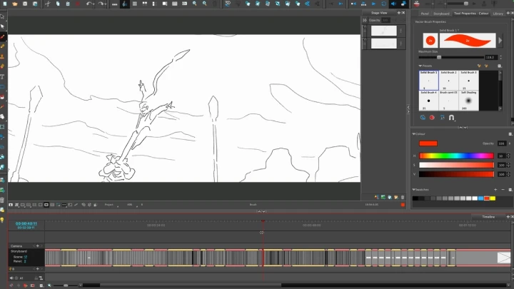The width and height of the screenshot is (514, 289).
Task: Select the Brush tool in left toolbar
Action: click(x=3, y=36)
